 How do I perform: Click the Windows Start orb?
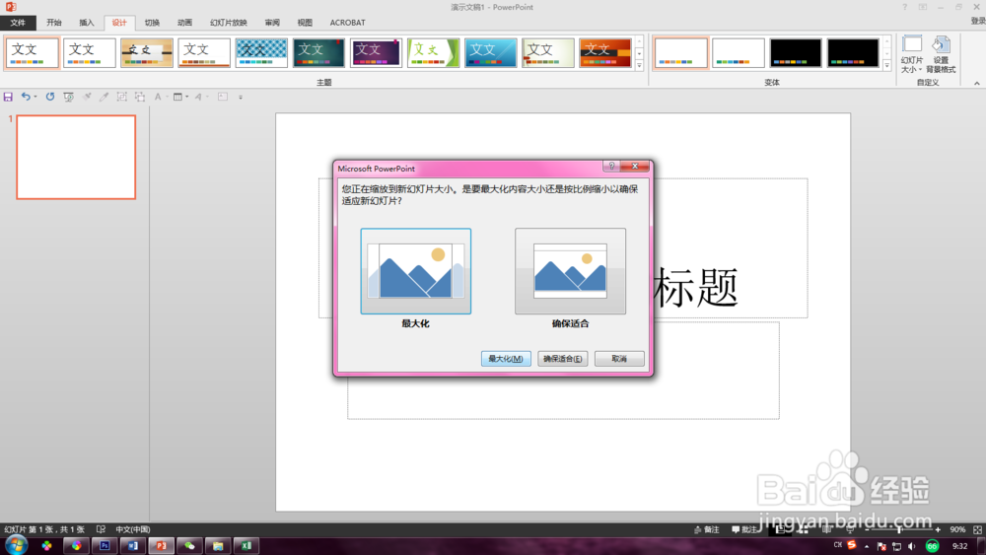16,545
